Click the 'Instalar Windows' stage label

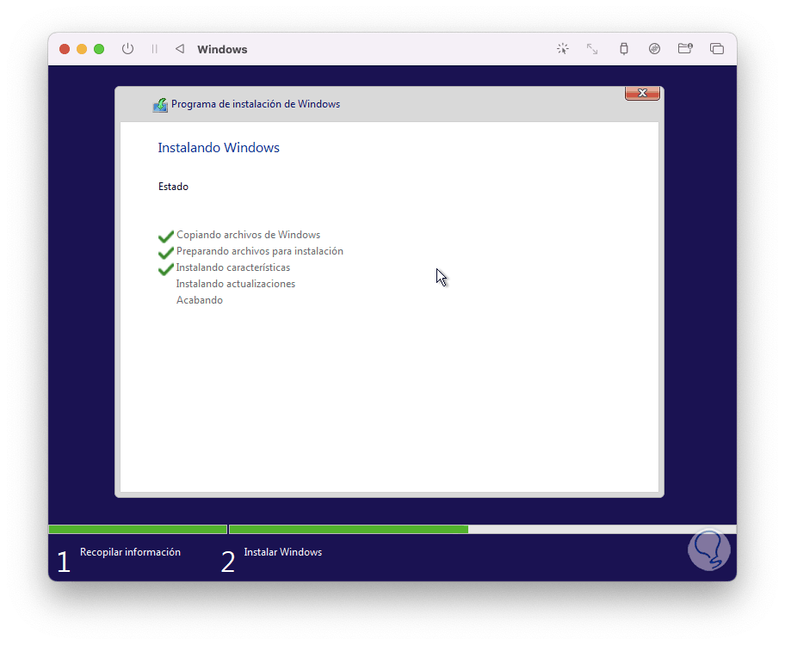coord(283,552)
